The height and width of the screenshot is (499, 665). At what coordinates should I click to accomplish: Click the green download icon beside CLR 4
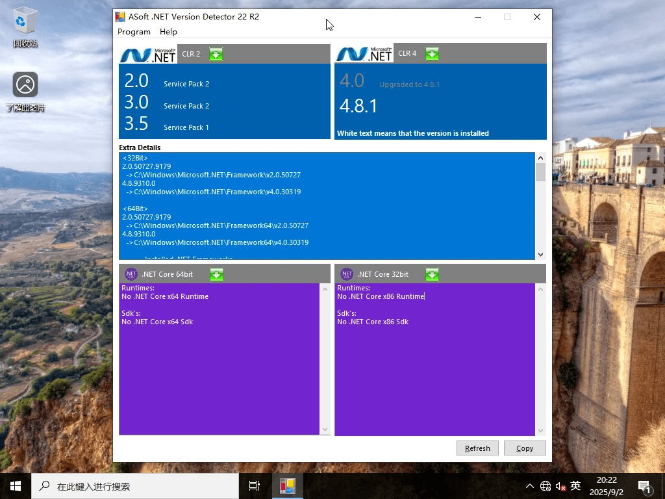pyautogui.click(x=432, y=54)
